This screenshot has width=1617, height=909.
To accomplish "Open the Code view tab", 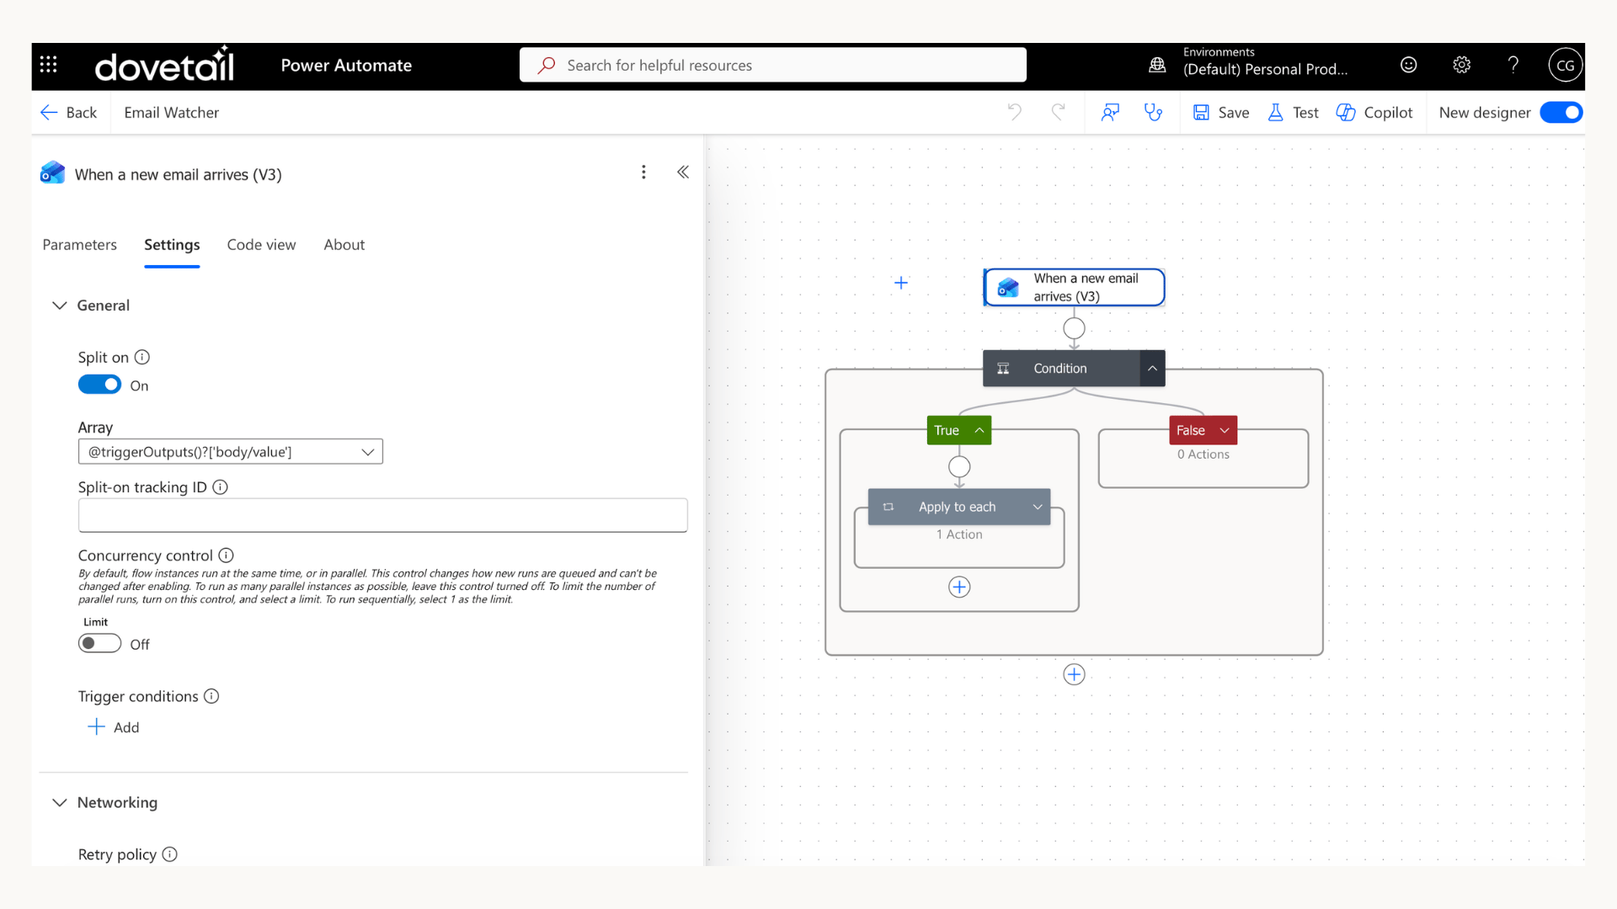I will coord(261,245).
